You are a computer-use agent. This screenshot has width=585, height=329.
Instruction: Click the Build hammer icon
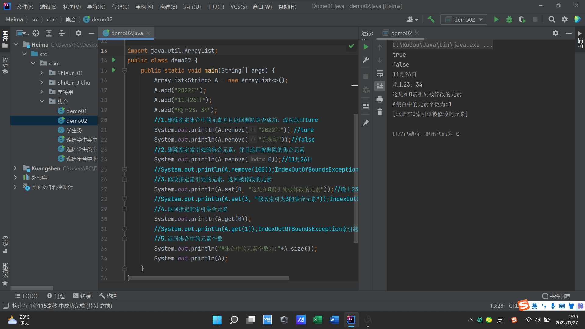pos(431,19)
